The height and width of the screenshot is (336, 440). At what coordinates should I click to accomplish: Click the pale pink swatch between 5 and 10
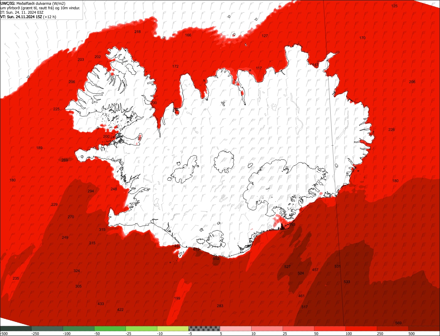[x=235, y=328]
